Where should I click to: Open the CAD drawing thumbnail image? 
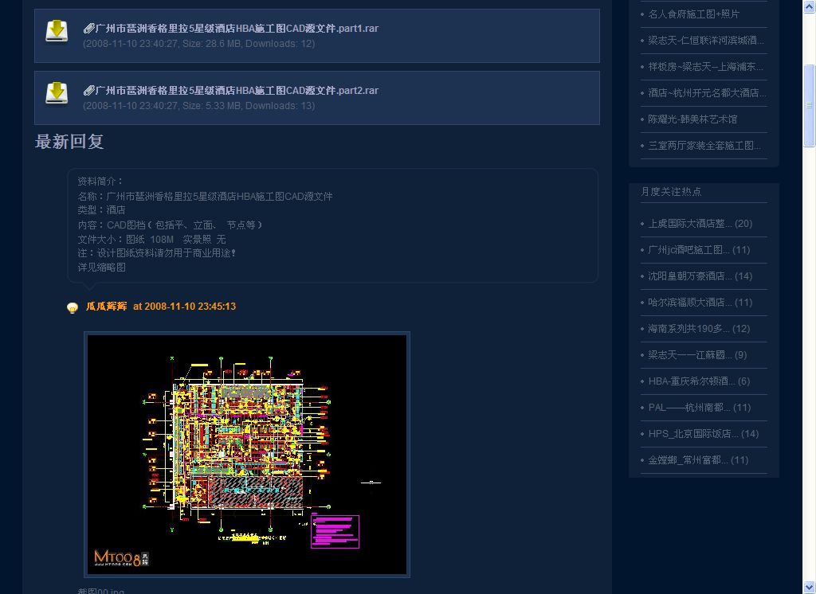pyautogui.click(x=247, y=455)
